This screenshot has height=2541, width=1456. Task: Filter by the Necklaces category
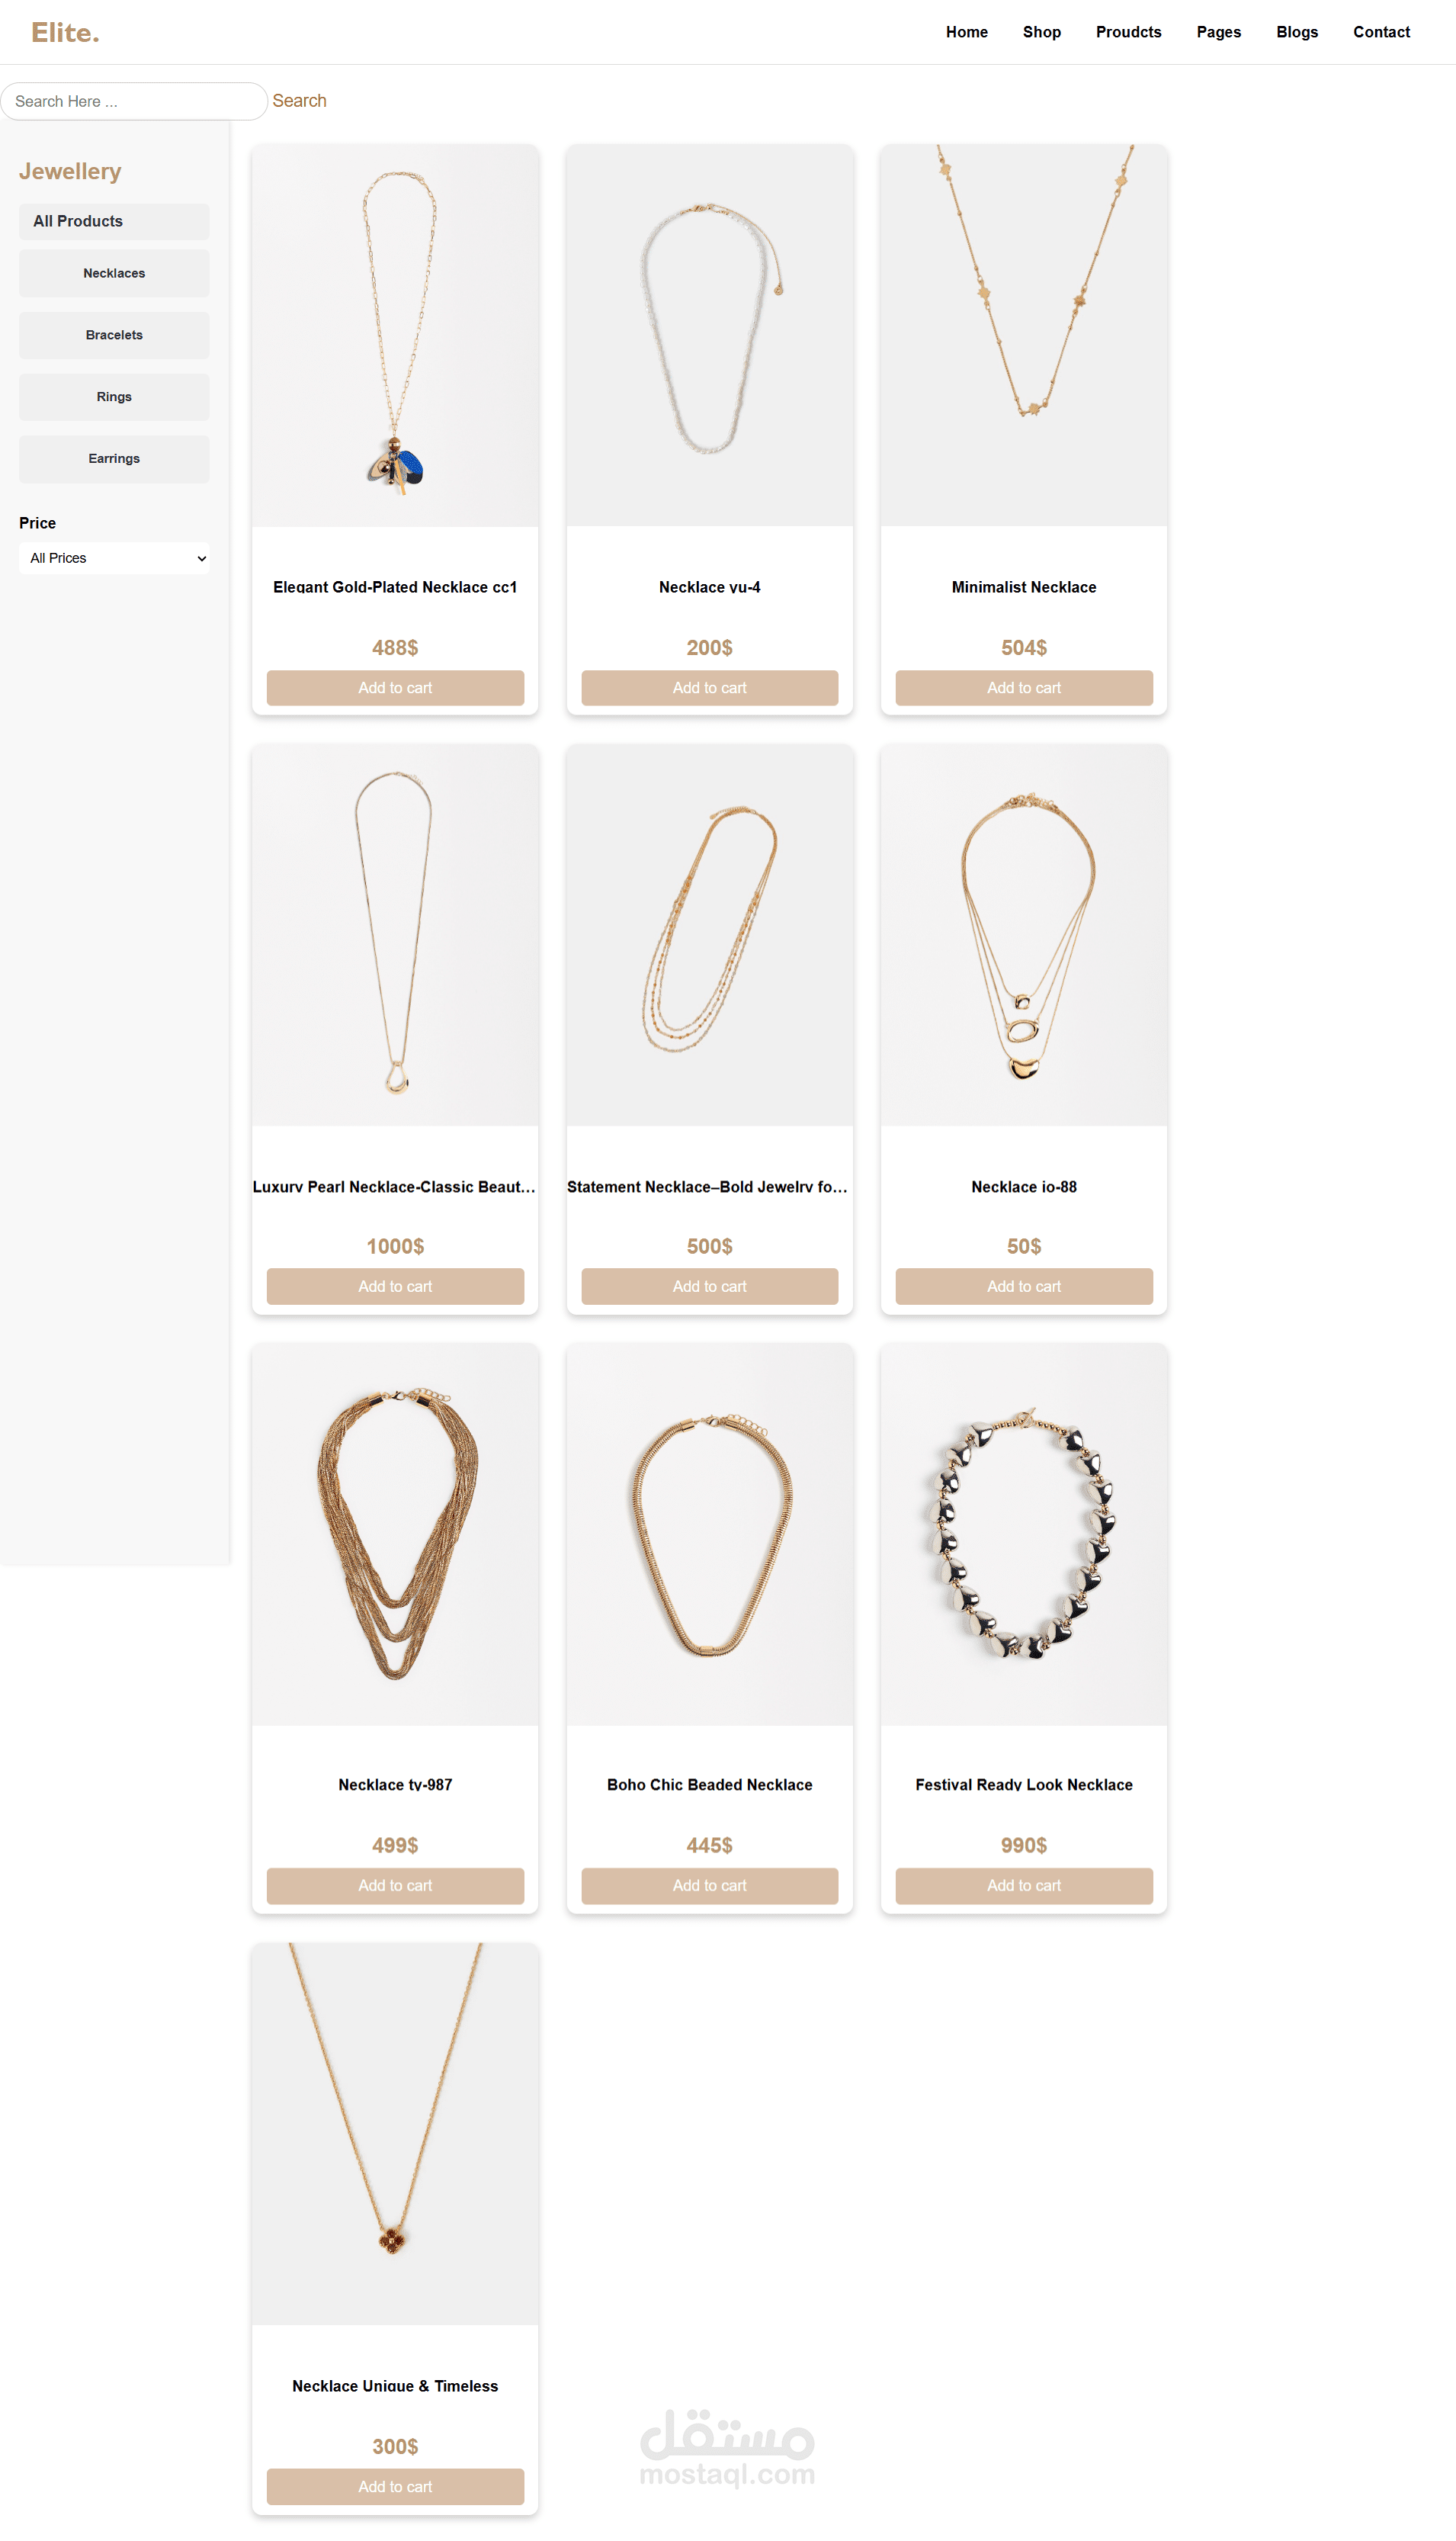(114, 273)
